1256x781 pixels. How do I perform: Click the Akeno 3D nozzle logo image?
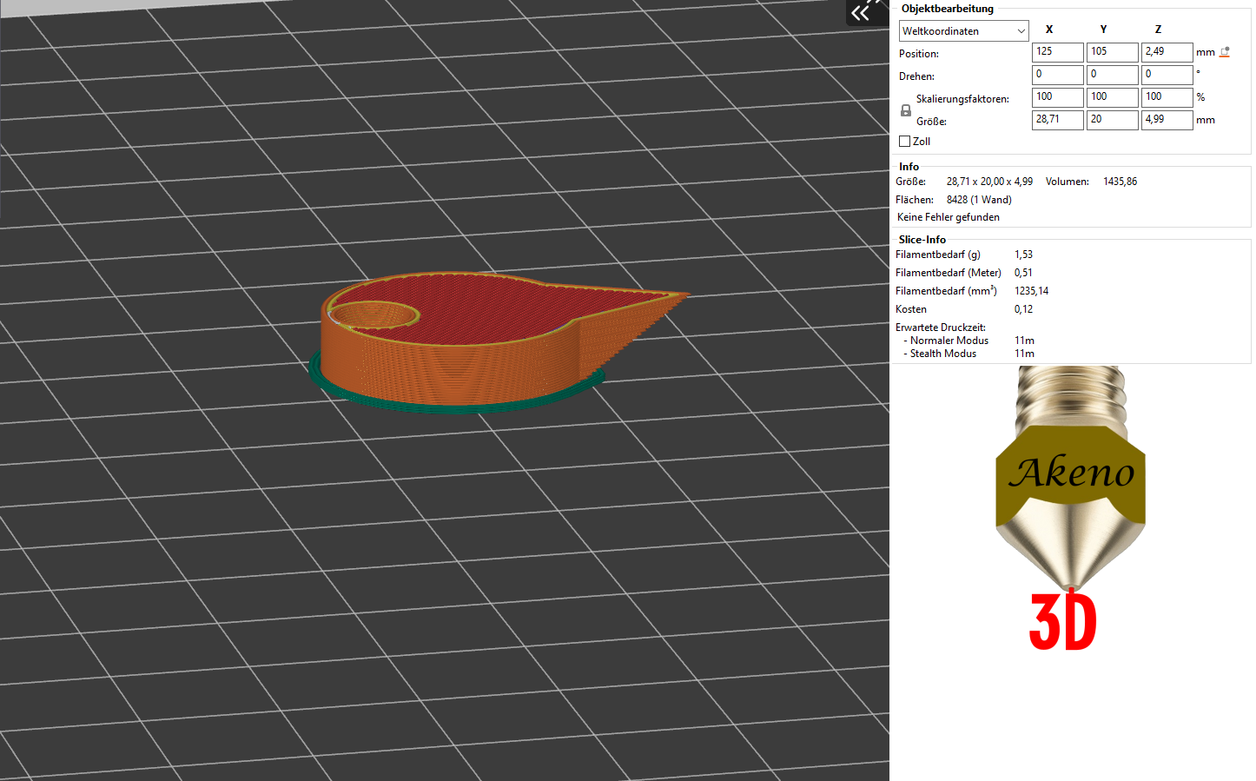pos(1070,508)
